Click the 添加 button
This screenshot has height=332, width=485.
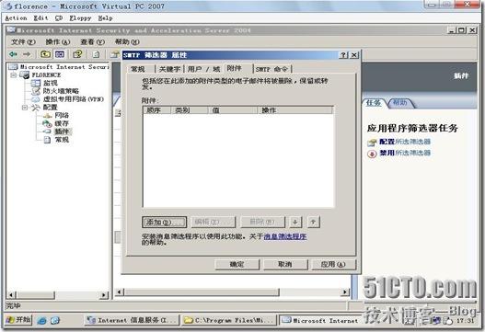click(x=164, y=222)
